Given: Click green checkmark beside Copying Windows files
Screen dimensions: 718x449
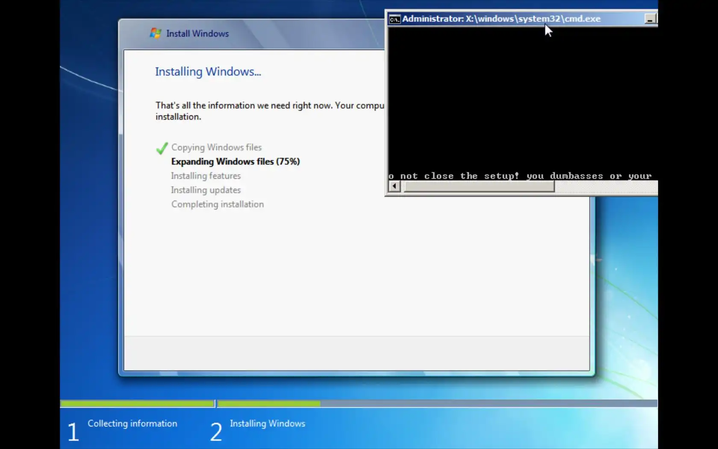Looking at the screenshot, I should [162, 148].
